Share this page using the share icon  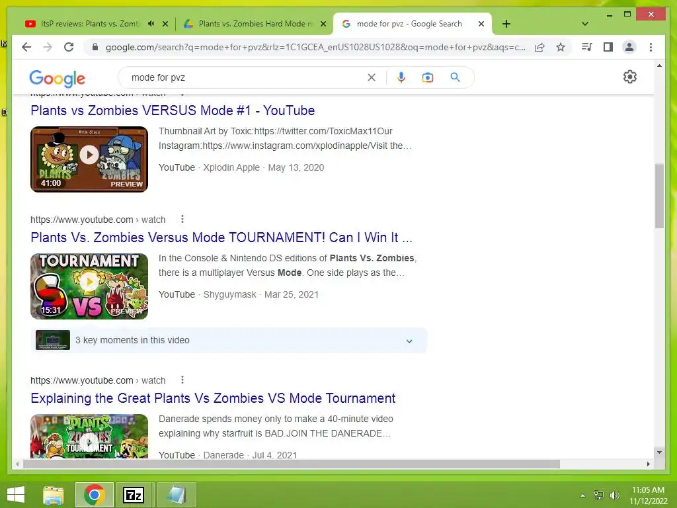click(x=539, y=47)
